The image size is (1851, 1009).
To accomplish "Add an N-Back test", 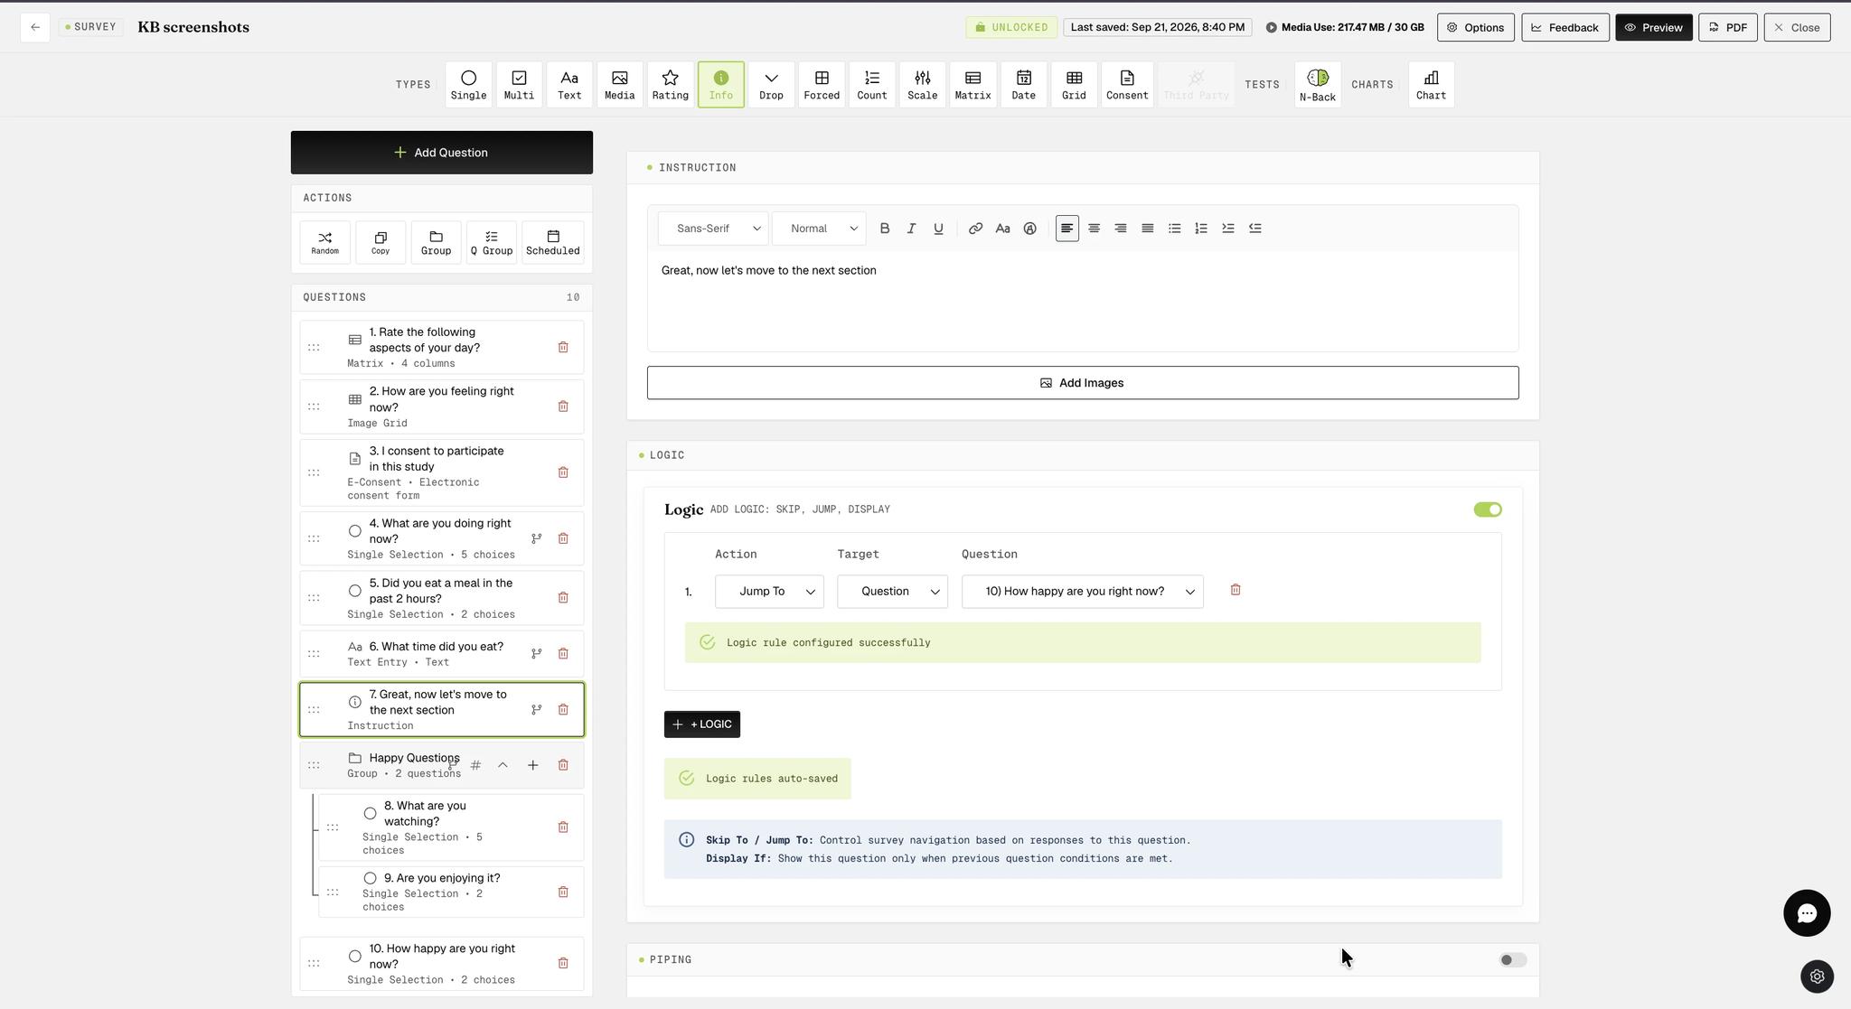I will point(1317,85).
